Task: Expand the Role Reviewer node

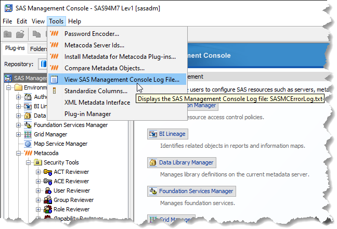Action: (38, 209)
